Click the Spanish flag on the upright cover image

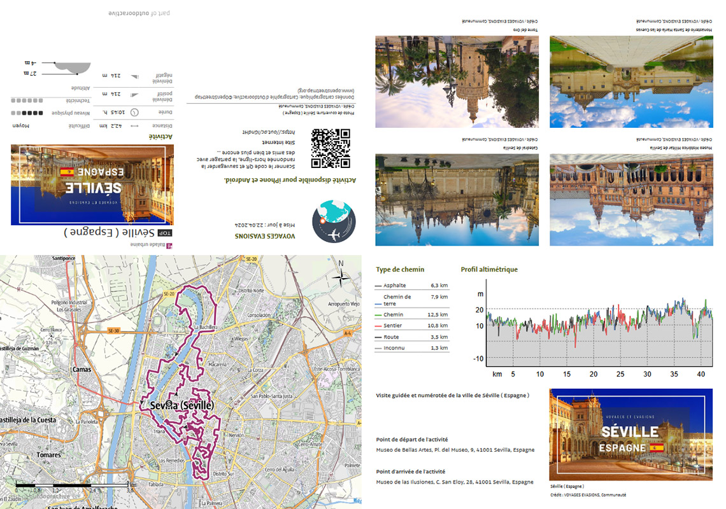[656, 447]
